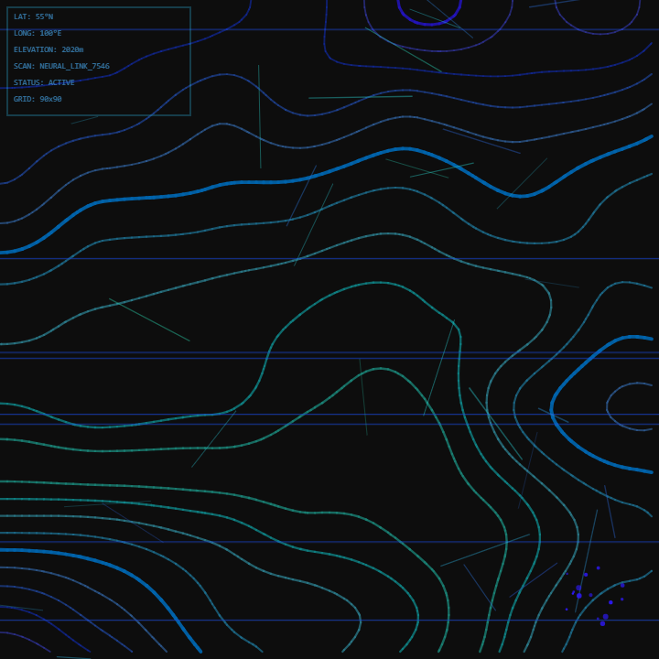Image resolution: width=659 pixels, height=659 pixels.
Task: Select the vertical green line right of the info panel
Action: 259,117
